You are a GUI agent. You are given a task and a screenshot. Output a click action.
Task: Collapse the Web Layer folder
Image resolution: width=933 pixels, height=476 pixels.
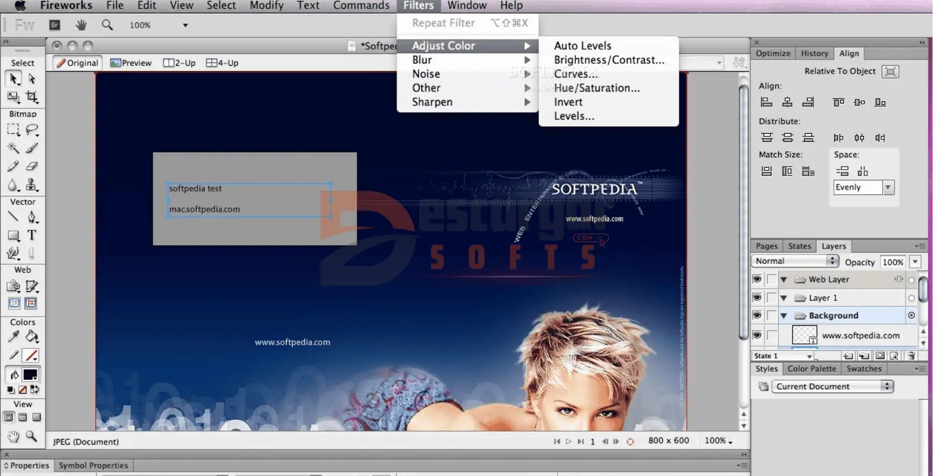pyautogui.click(x=784, y=279)
